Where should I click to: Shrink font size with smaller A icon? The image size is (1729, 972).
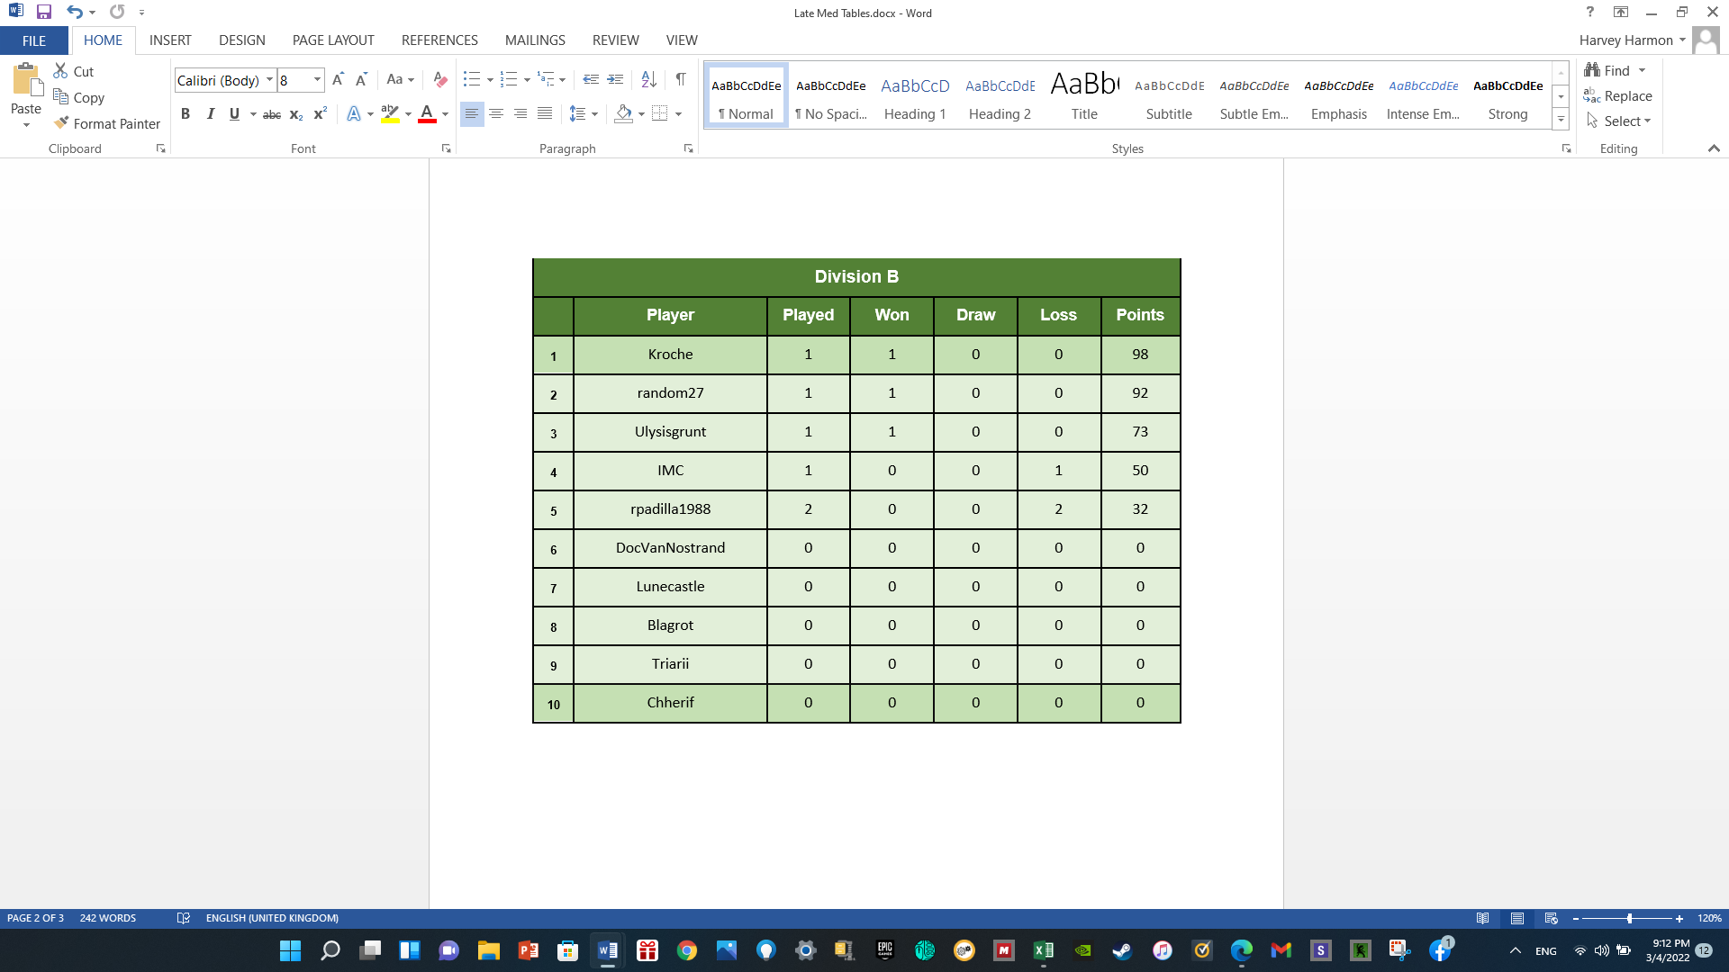(361, 80)
